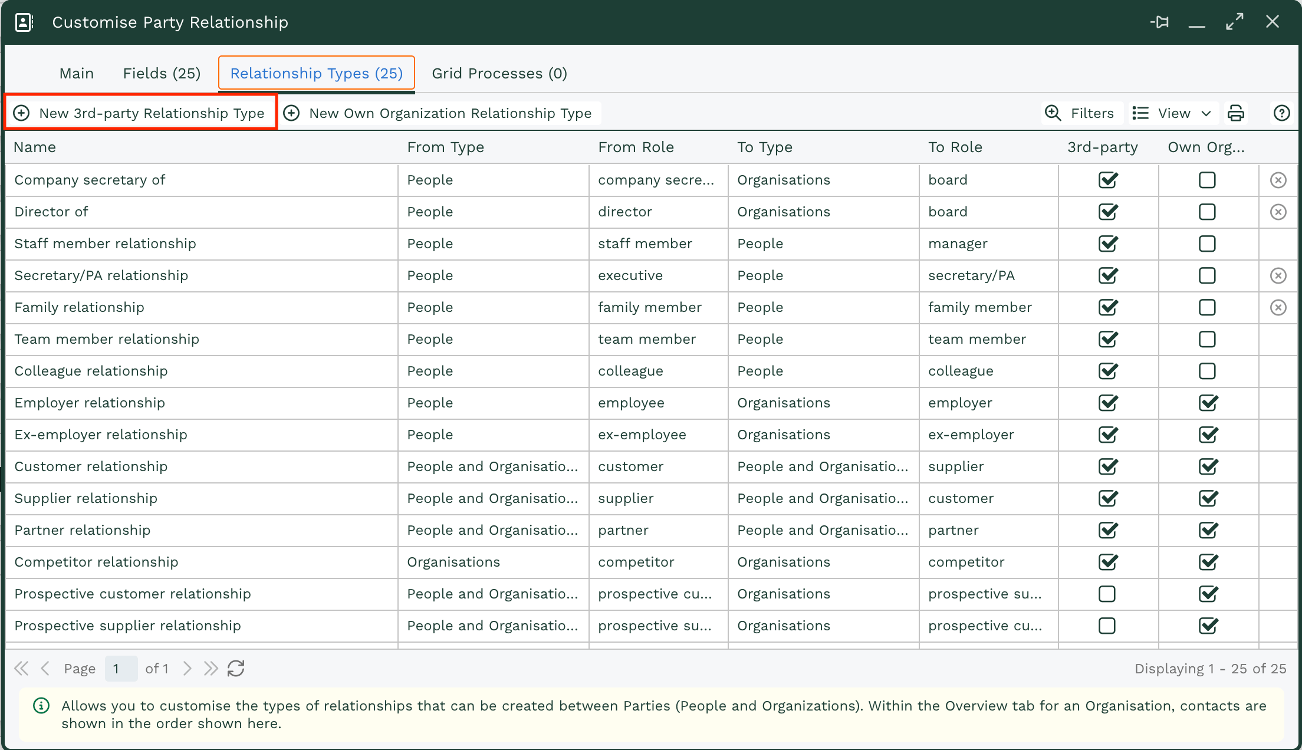The width and height of the screenshot is (1302, 750).
Task: Click the plus icon for New 3rd-party Relationship Type
Action: [x=21, y=113]
